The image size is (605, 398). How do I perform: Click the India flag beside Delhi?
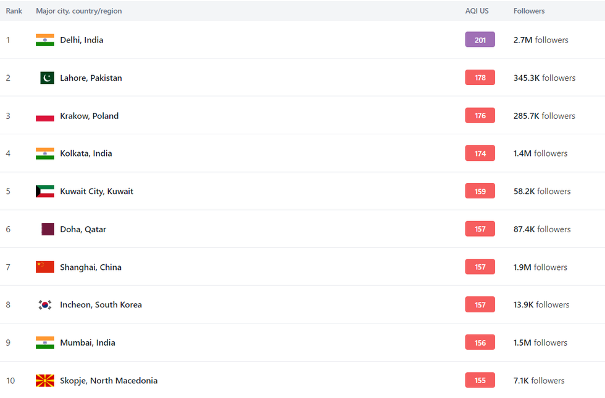click(45, 40)
